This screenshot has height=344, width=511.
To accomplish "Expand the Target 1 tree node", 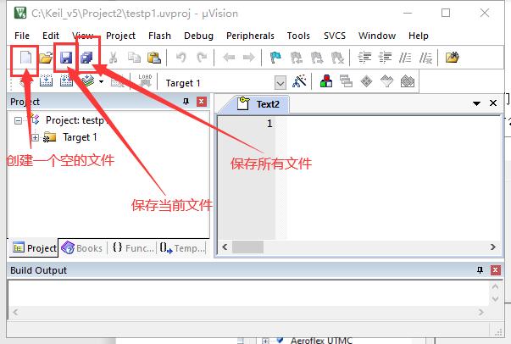I will coord(36,138).
